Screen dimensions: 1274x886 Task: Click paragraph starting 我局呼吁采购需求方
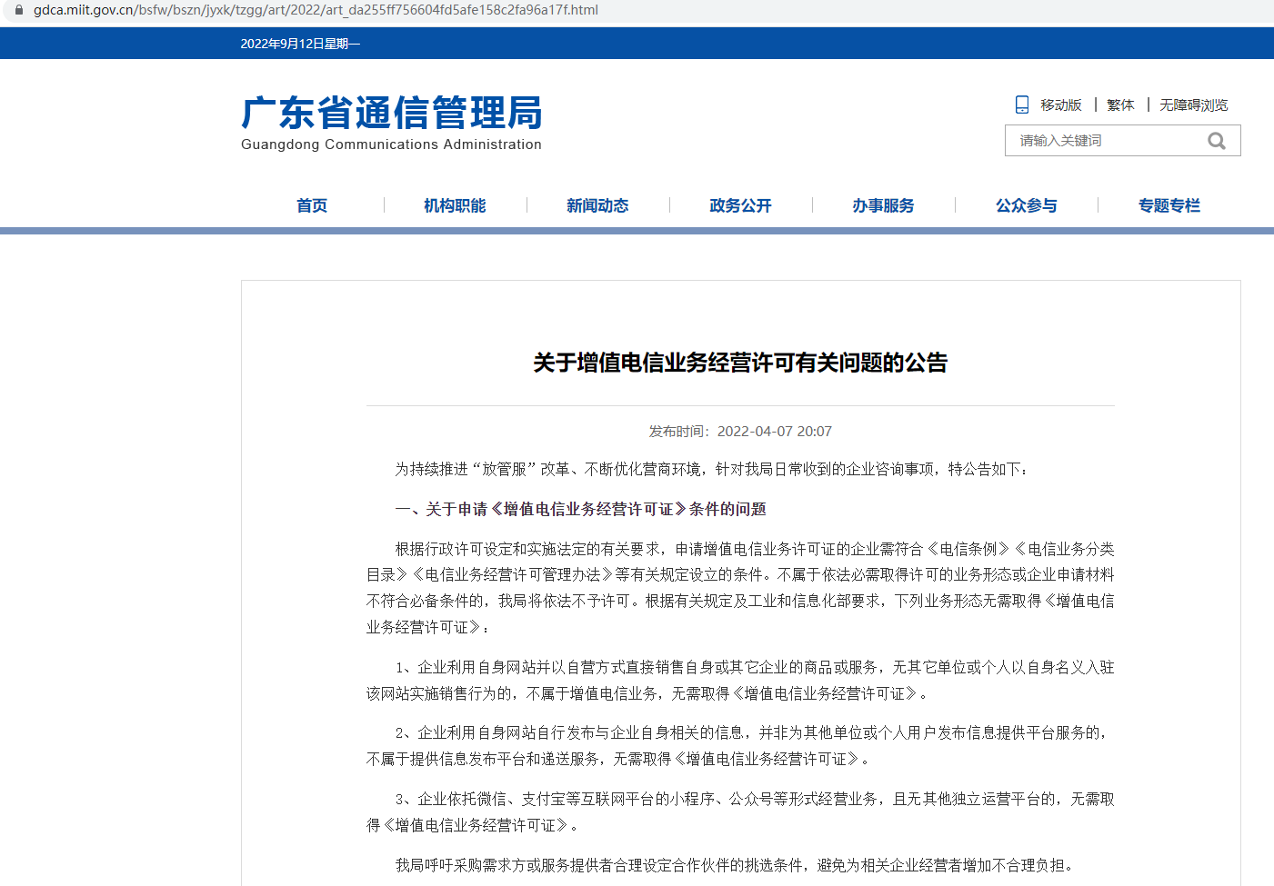point(737,865)
